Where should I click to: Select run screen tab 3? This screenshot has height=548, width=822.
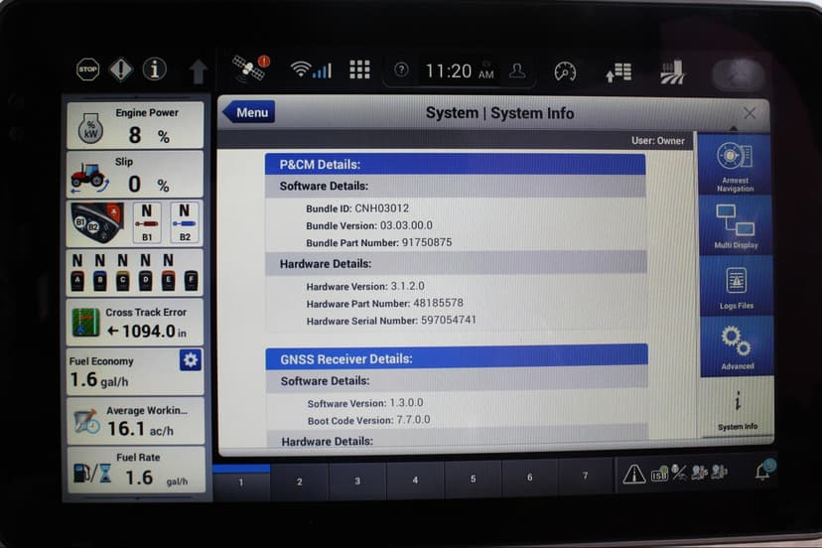(x=358, y=480)
